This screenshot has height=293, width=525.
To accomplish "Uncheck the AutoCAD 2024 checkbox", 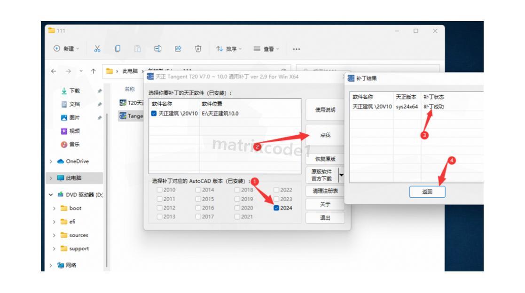I will [276, 208].
